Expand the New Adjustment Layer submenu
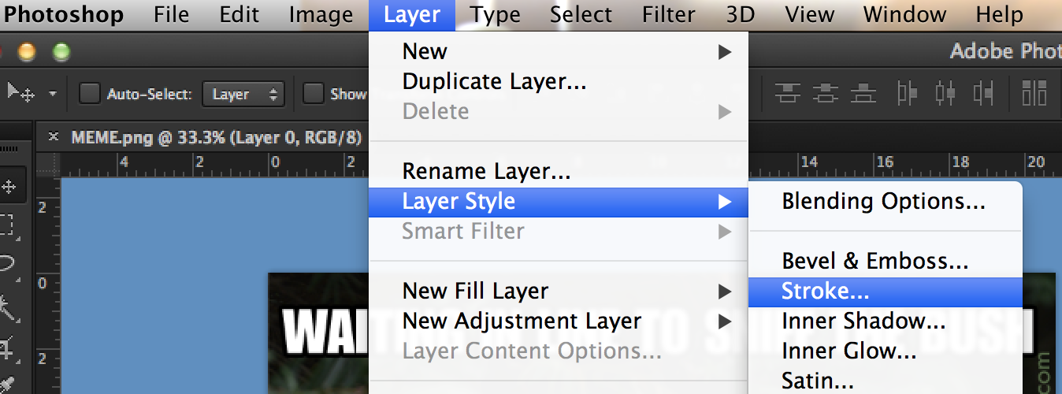Viewport: 1062px width, 394px height. 725,322
